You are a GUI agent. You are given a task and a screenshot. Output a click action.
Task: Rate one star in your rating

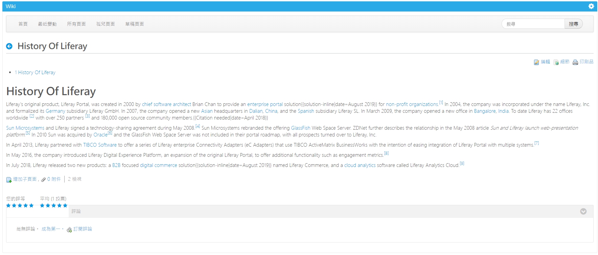coord(8,206)
